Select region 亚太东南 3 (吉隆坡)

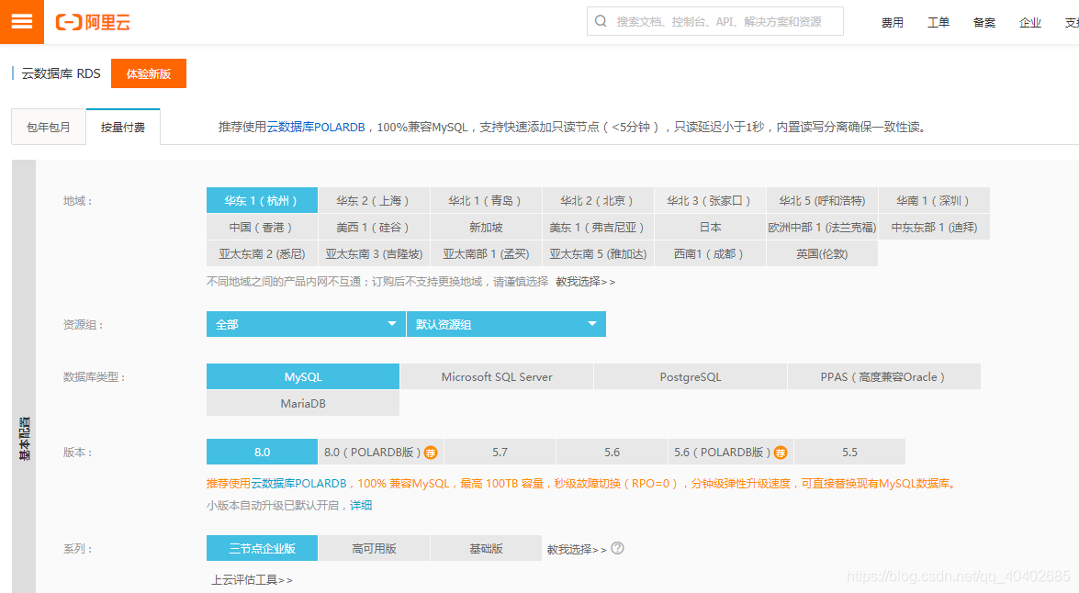[x=374, y=254]
